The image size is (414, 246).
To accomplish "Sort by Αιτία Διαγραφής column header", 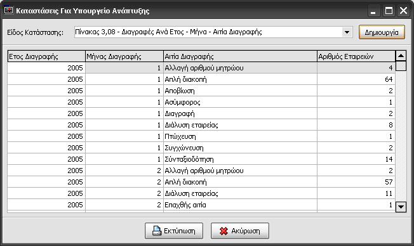I will point(240,56).
